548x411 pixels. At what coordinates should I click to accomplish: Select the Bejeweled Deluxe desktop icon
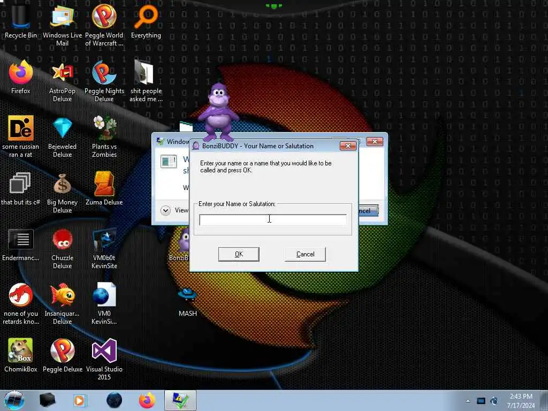tap(62, 136)
